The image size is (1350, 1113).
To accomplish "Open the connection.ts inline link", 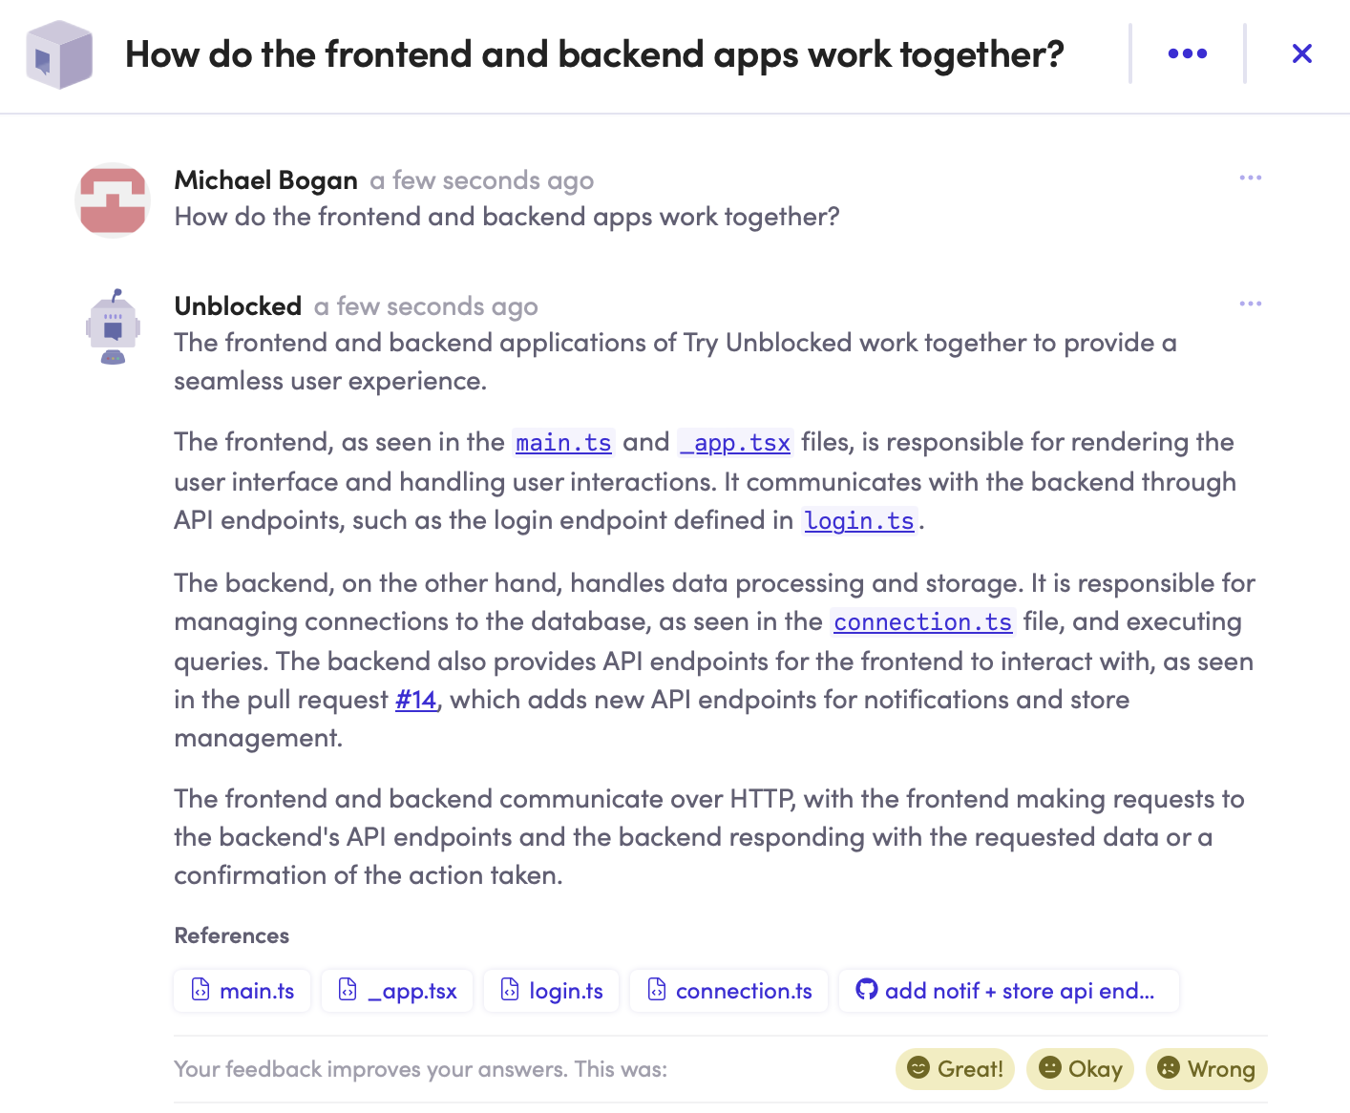I will tap(922, 622).
